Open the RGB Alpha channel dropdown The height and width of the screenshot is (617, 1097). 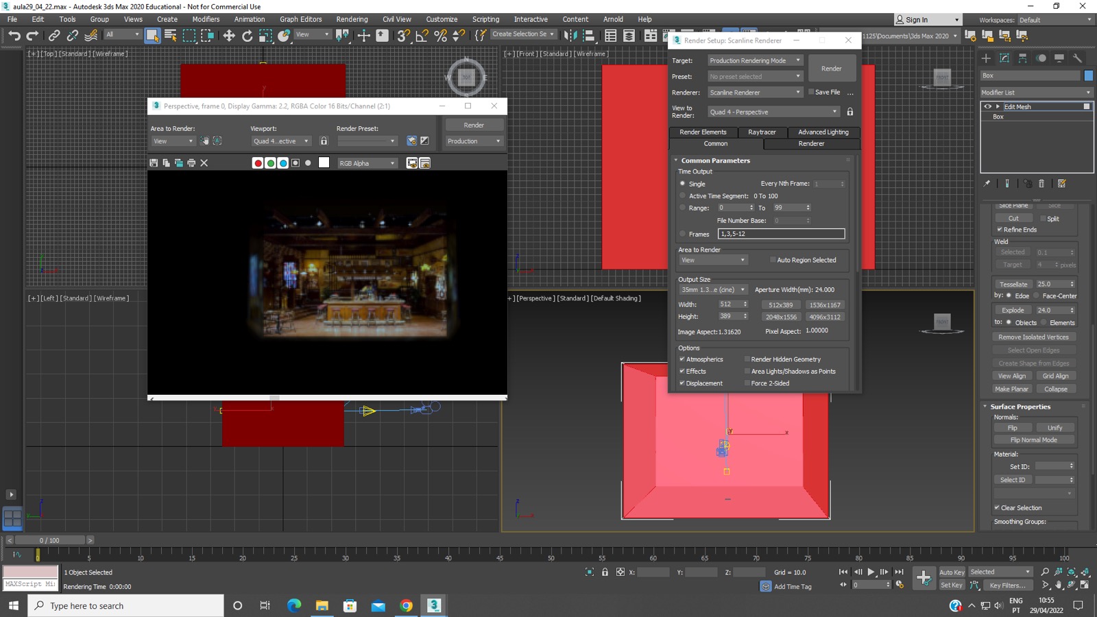(x=367, y=163)
